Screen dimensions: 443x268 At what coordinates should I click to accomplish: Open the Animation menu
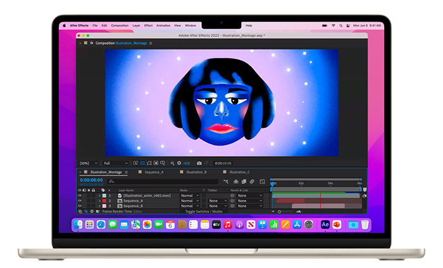click(163, 25)
